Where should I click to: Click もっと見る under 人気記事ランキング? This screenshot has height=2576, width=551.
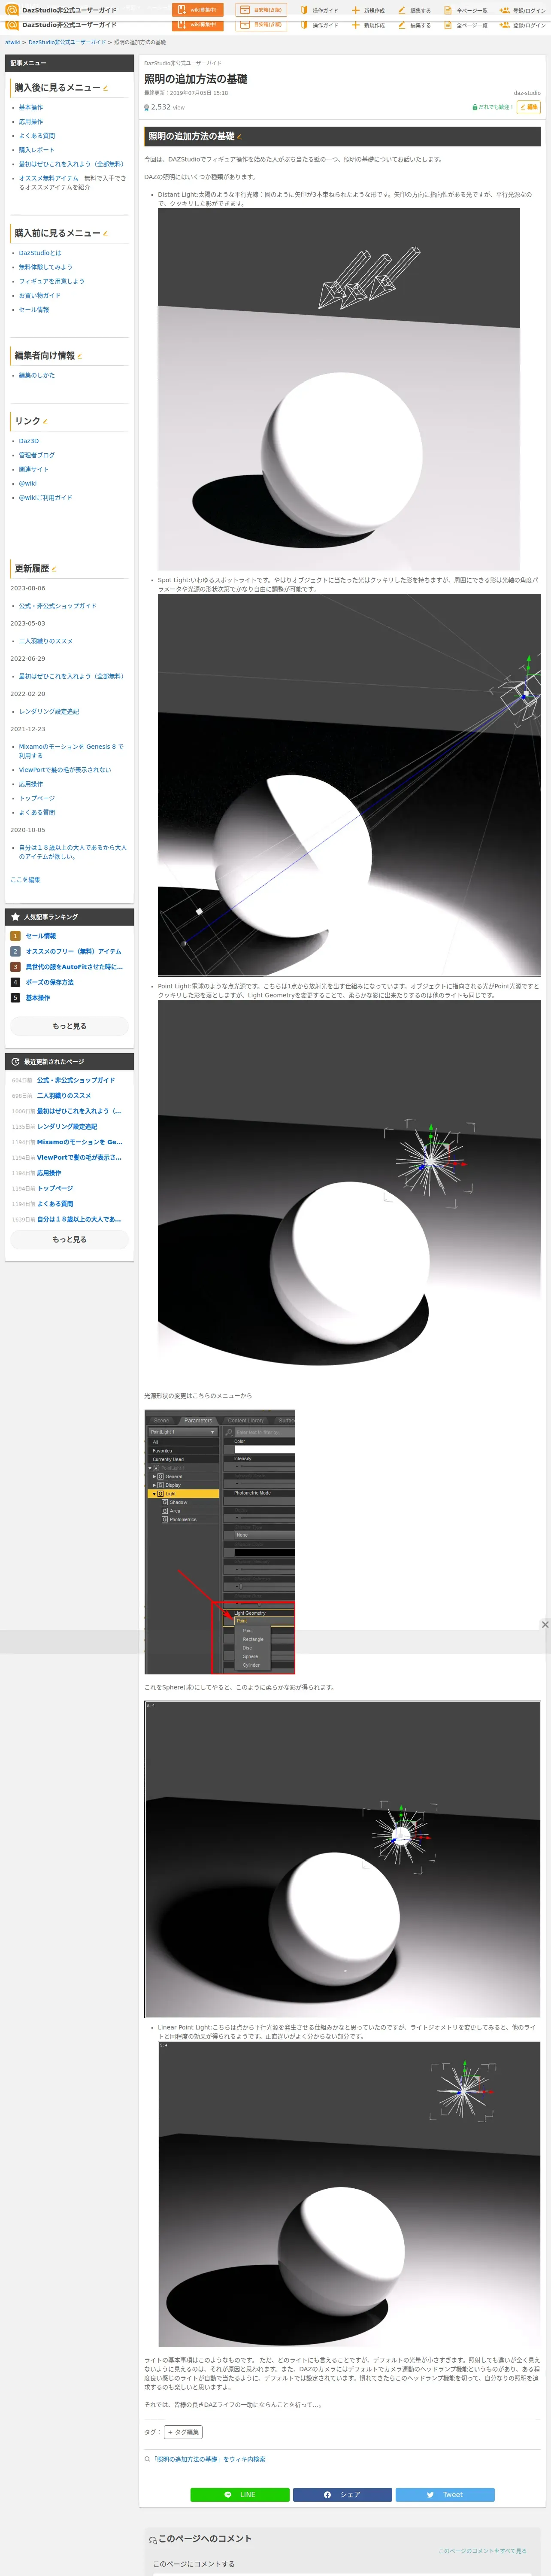(x=69, y=1026)
